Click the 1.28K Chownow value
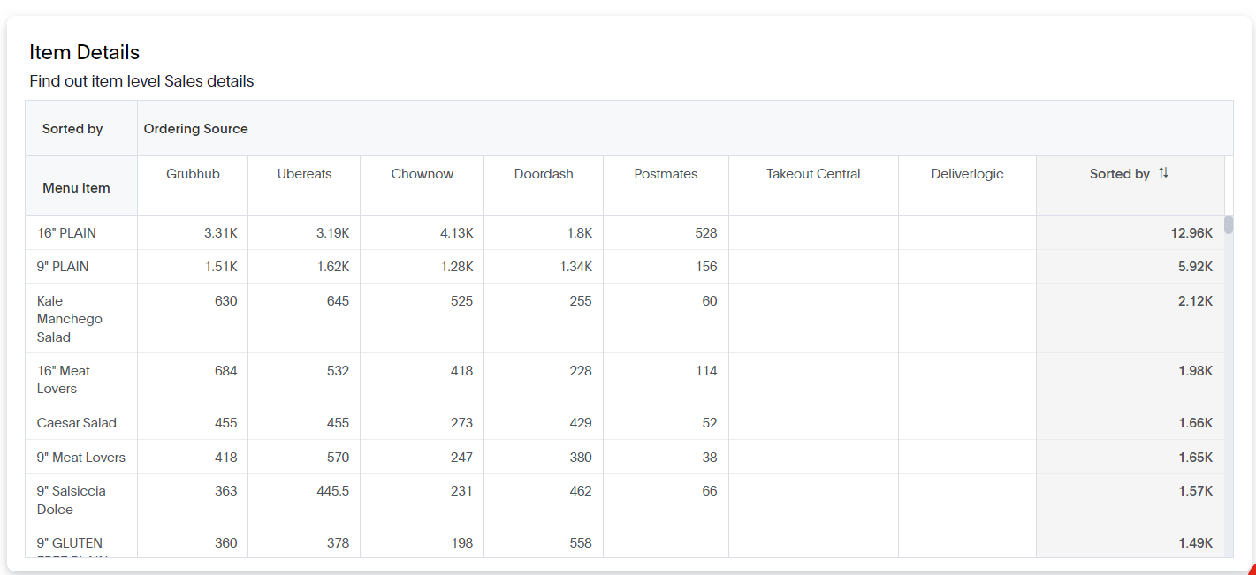The width and height of the screenshot is (1256, 575). tap(457, 267)
